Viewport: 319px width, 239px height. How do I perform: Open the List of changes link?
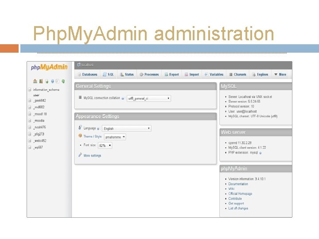tap(238, 208)
